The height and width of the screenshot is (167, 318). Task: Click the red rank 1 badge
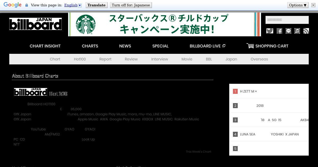coord(235,91)
